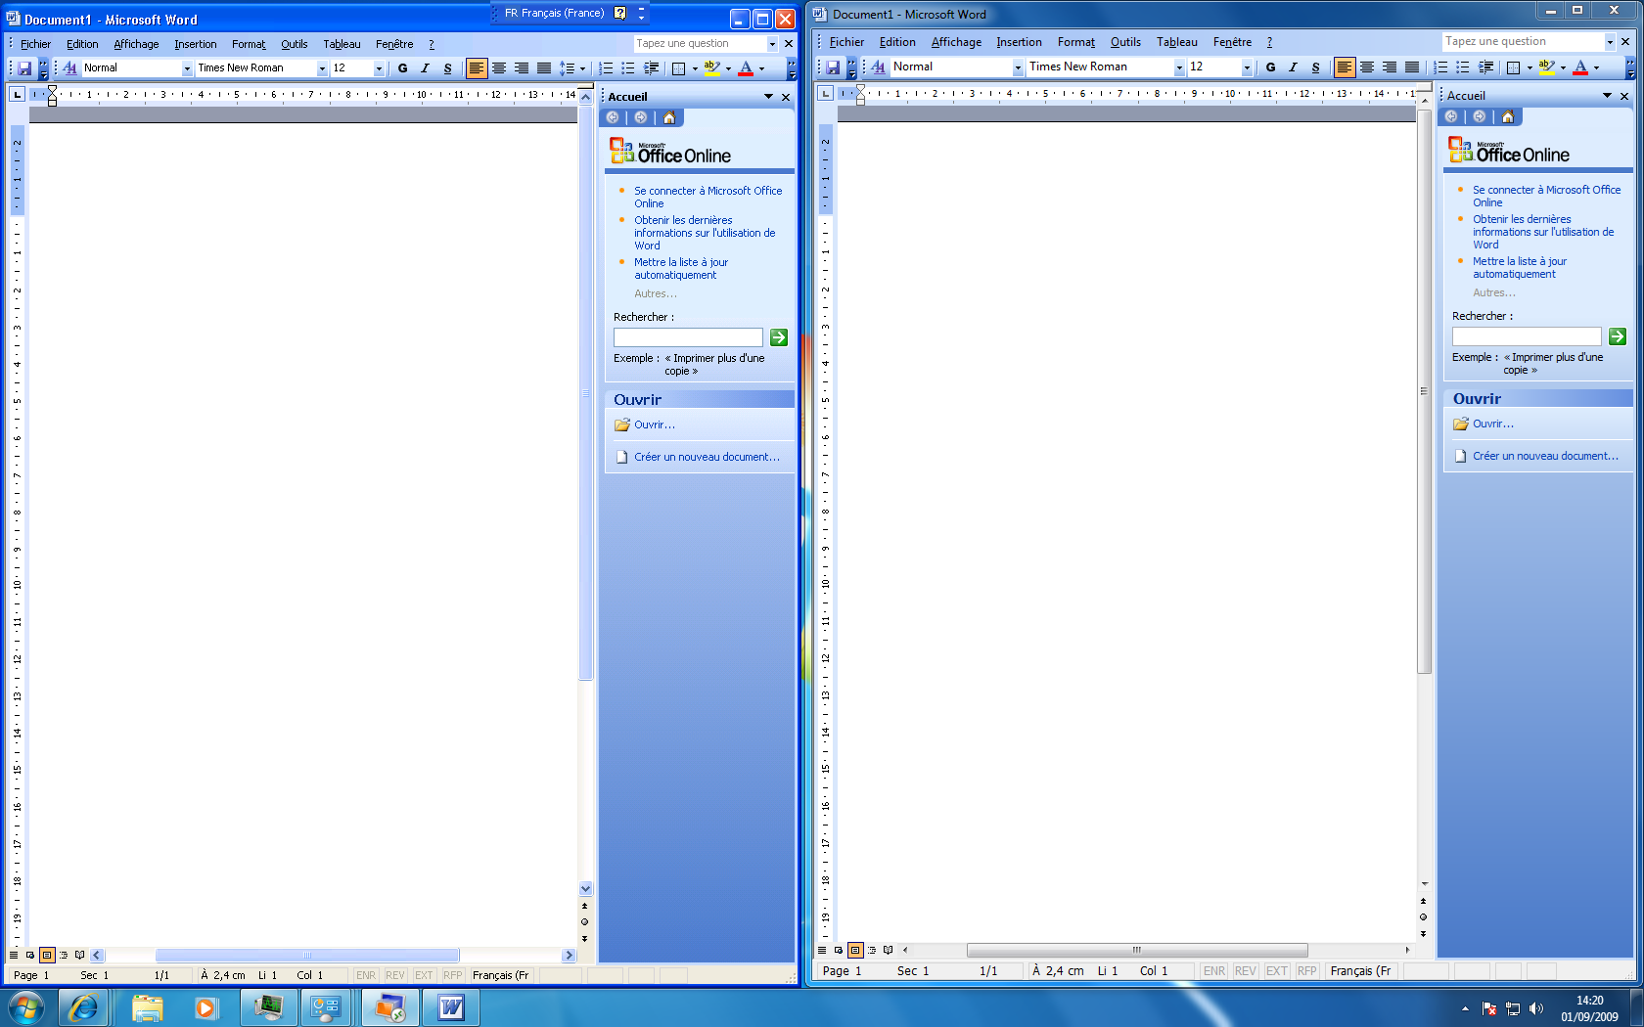Switch to Outline view in right window

click(872, 950)
